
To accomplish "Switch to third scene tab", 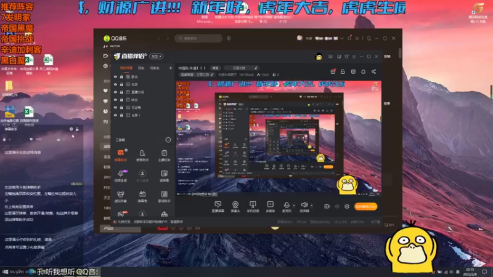I will [155, 68].
